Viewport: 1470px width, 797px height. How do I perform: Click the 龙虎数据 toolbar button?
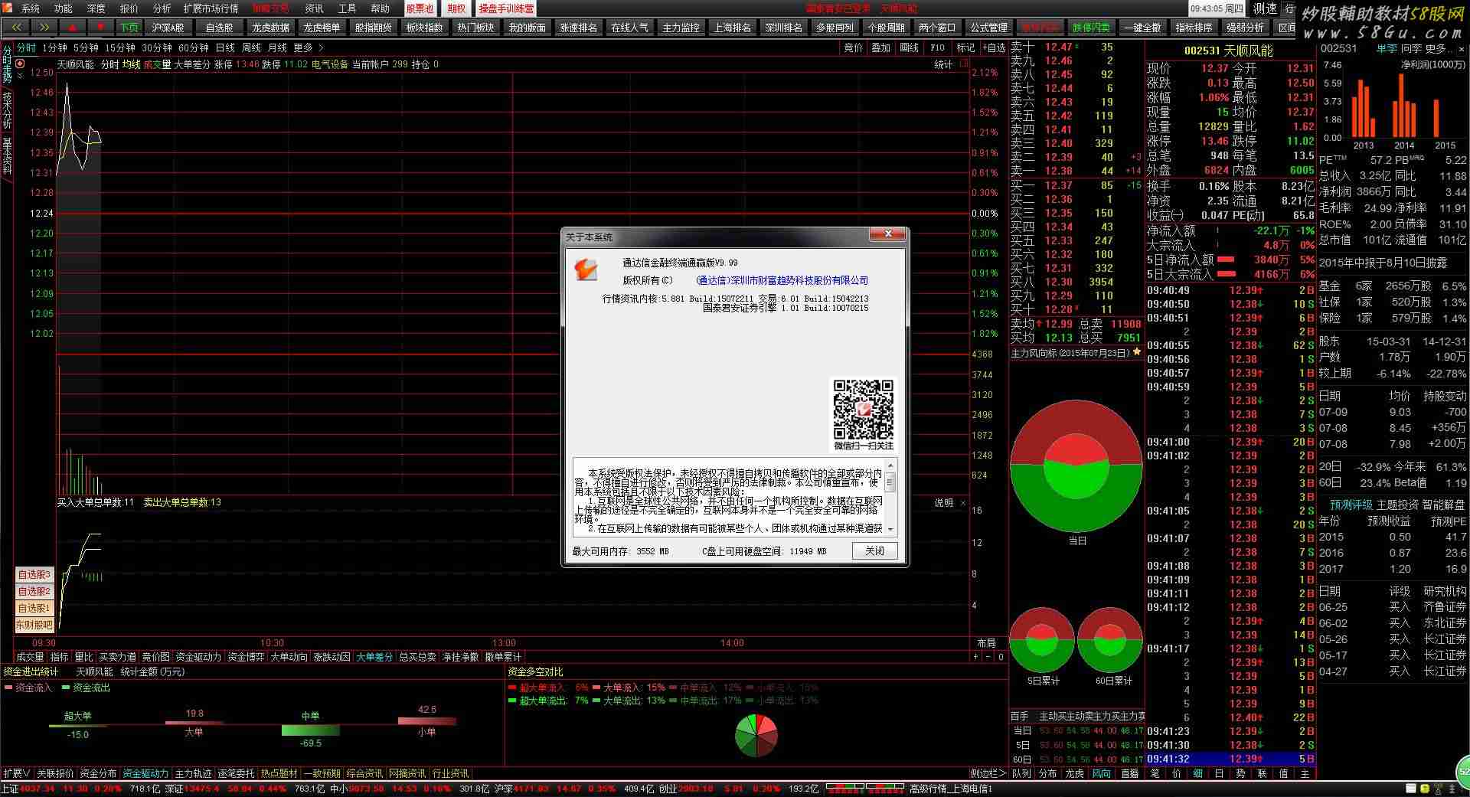coord(270,27)
